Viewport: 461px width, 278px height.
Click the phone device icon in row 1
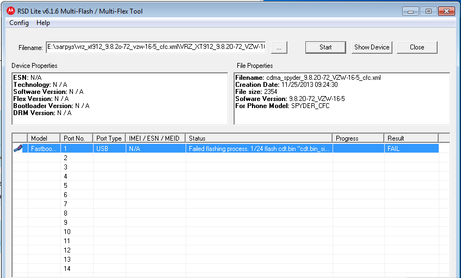(18, 148)
